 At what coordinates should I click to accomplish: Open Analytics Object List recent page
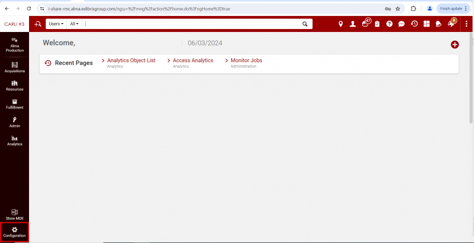click(131, 60)
